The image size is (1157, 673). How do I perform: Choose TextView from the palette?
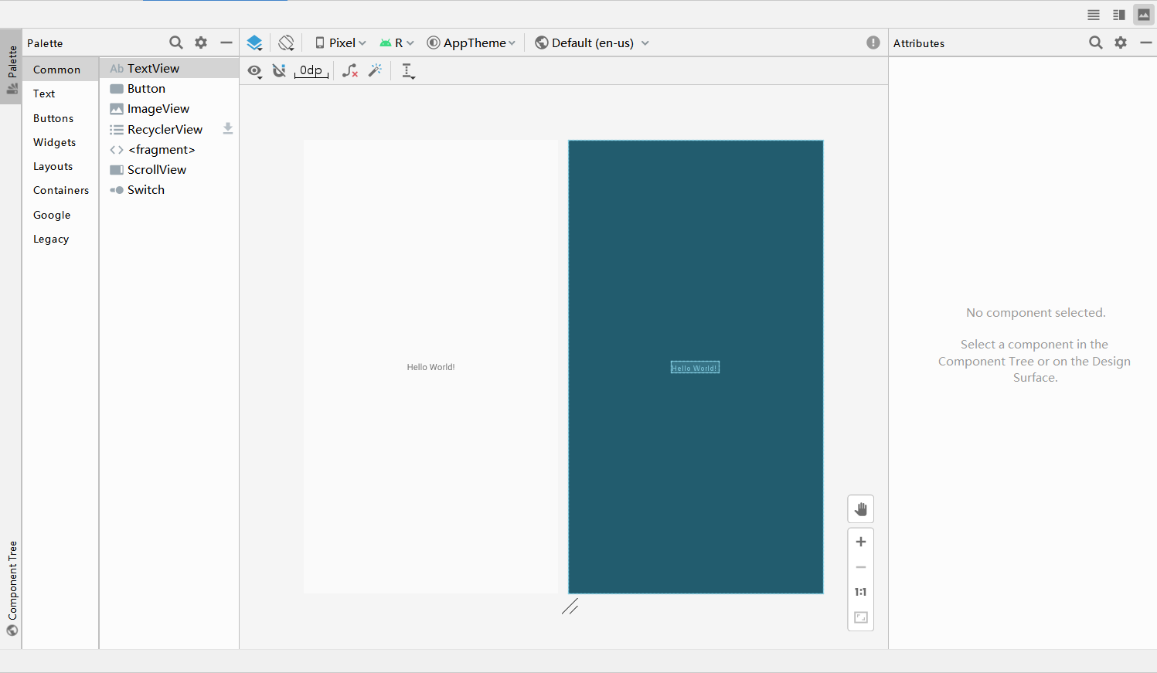[169, 68]
